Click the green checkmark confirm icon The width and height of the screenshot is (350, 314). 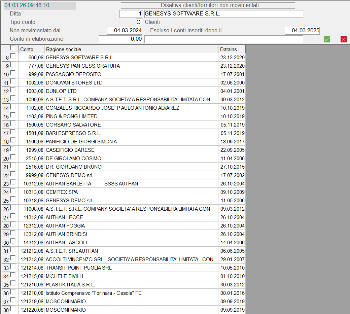coord(327,39)
